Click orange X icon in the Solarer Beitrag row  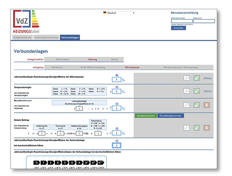coord(206,128)
